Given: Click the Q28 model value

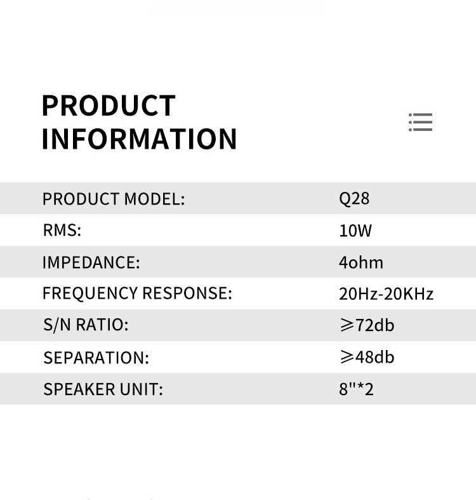Looking at the screenshot, I should point(354,198).
